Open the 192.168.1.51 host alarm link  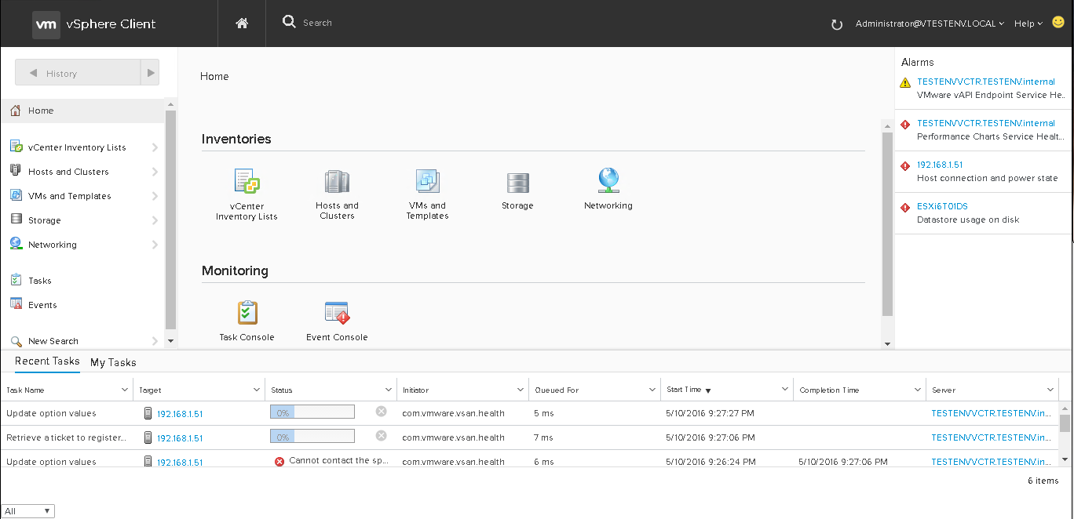click(x=941, y=165)
